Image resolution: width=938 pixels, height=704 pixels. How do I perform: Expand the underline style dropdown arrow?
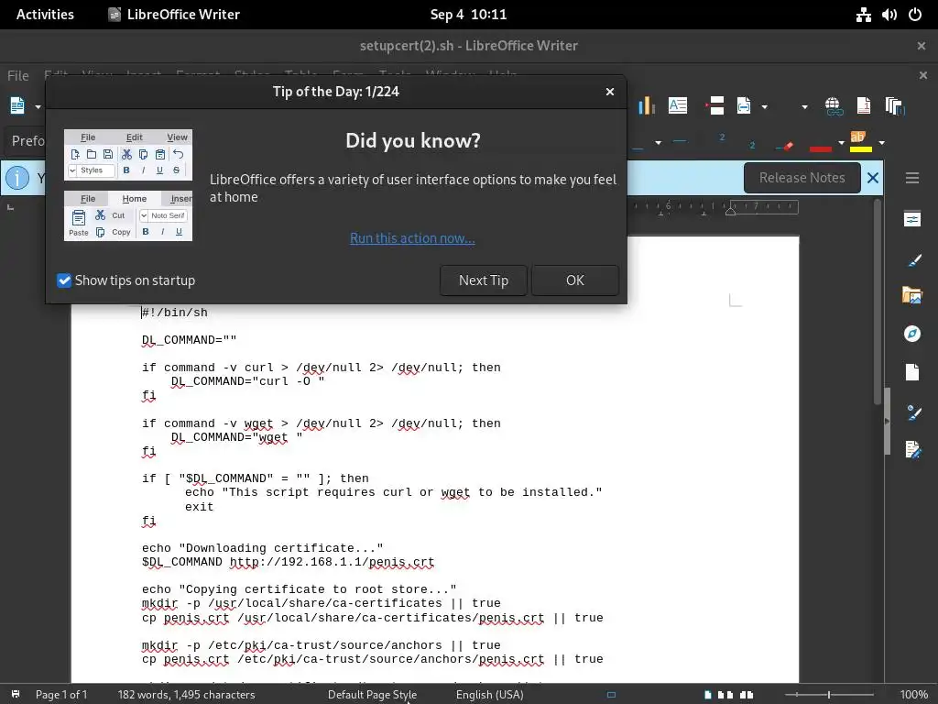(658, 143)
